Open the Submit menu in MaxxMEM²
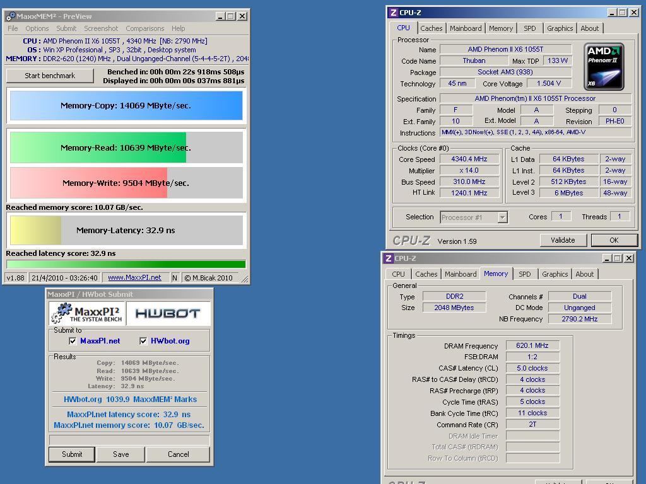The image size is (646, 484). [66, 28]
